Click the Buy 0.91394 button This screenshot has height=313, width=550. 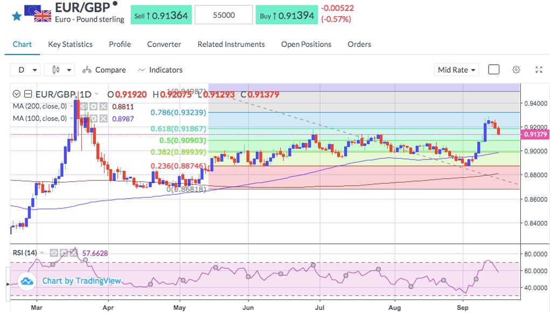click(287, 15)
